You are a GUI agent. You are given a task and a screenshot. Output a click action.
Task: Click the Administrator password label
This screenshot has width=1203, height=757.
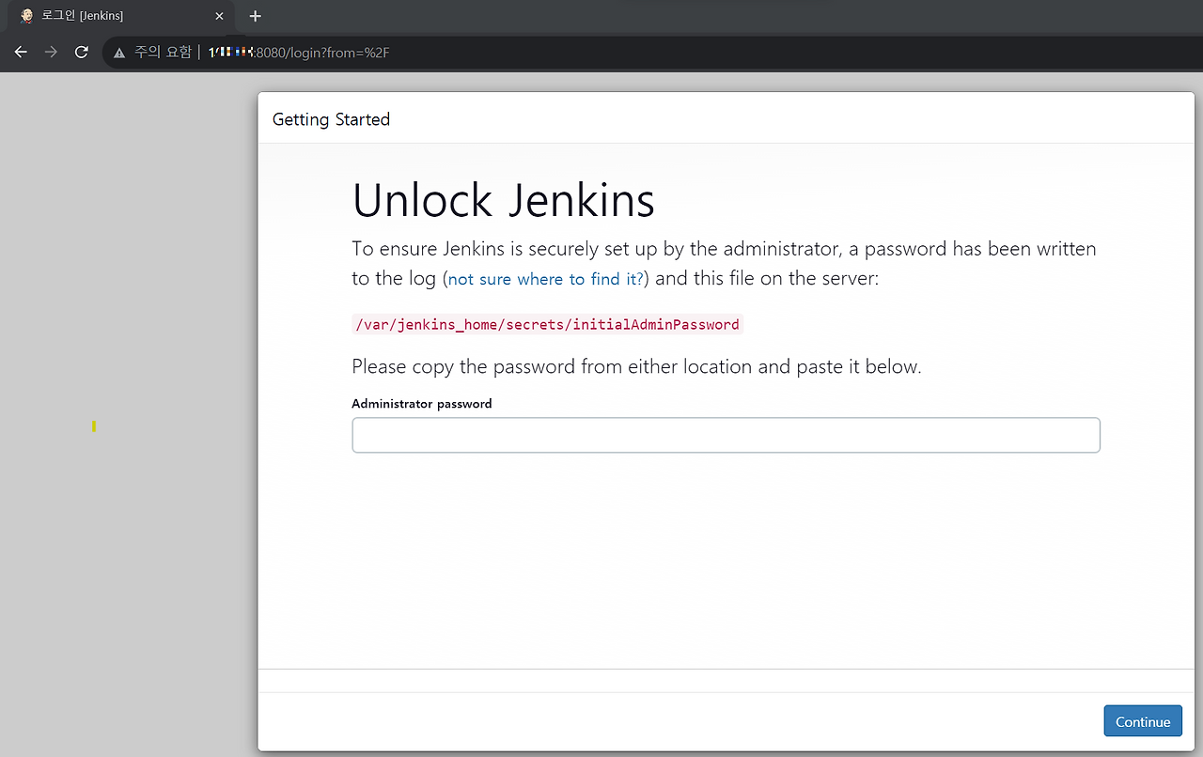point(422,404)
